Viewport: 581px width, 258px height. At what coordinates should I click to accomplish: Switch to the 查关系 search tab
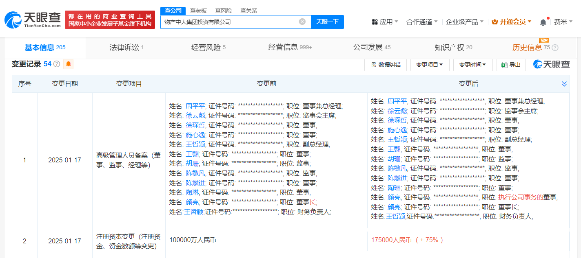pyautogui.click(x=249, y=11)
